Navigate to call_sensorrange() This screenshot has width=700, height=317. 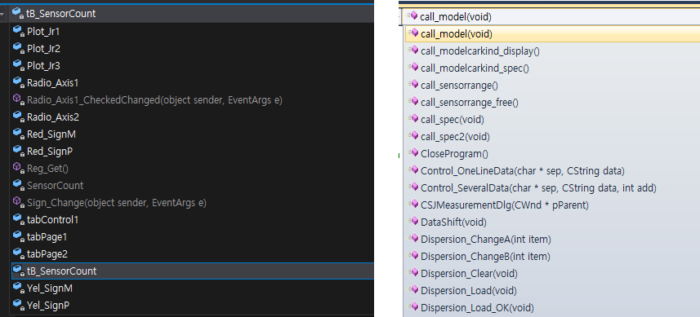coord(459,85)
